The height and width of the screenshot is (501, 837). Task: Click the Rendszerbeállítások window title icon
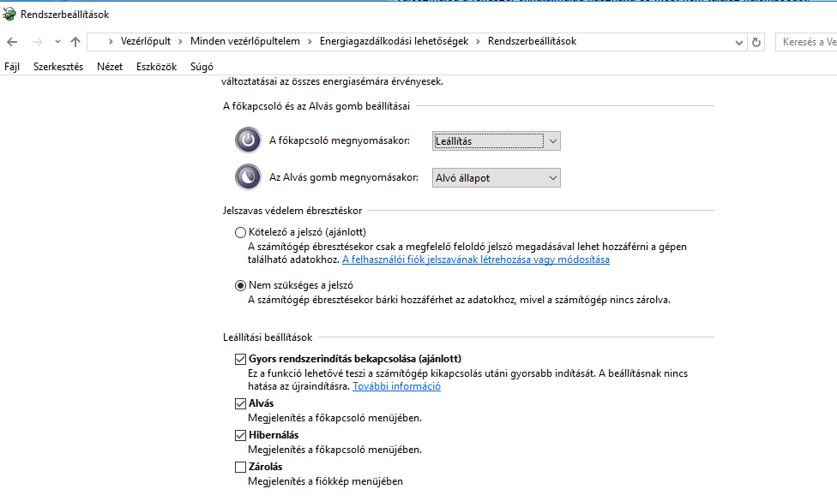(x=9, y=15)
